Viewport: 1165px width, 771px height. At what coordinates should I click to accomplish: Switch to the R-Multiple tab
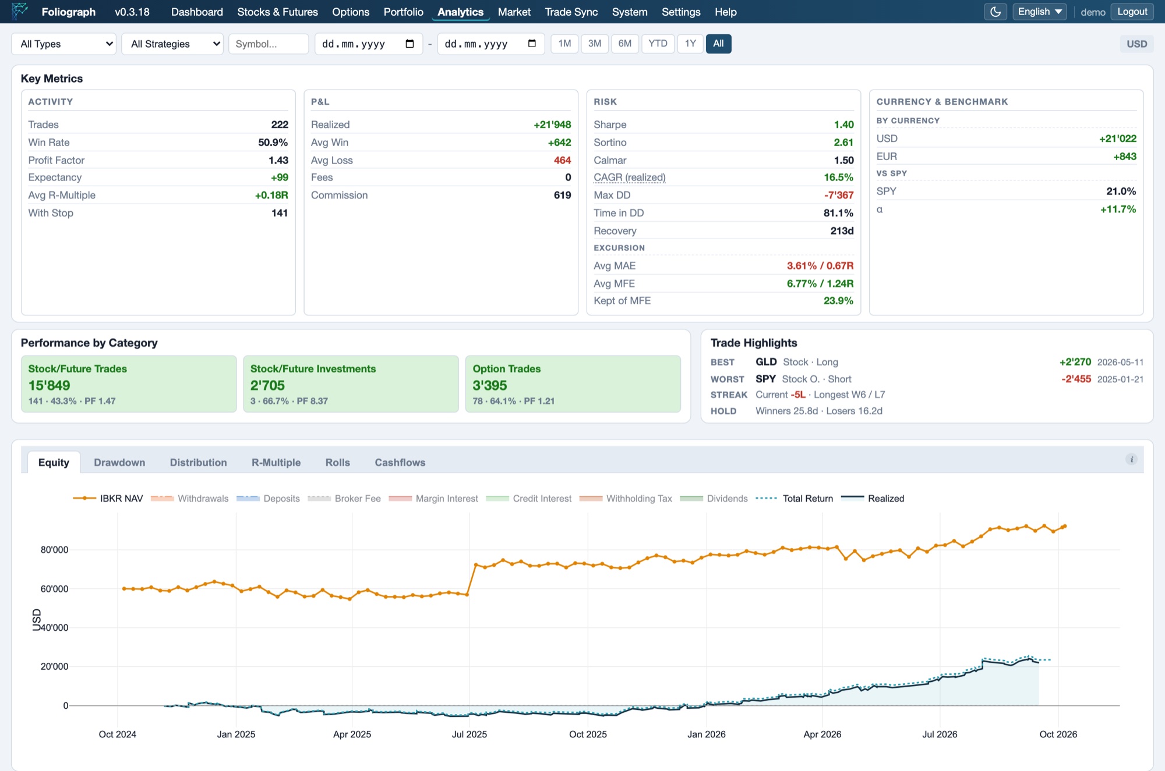(x=276, y=462)
